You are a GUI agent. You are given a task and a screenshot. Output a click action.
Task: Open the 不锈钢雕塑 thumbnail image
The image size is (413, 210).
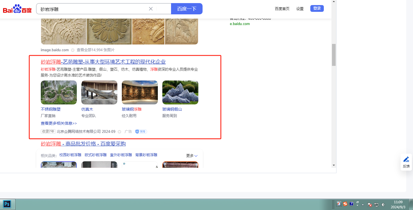[59, 93]
